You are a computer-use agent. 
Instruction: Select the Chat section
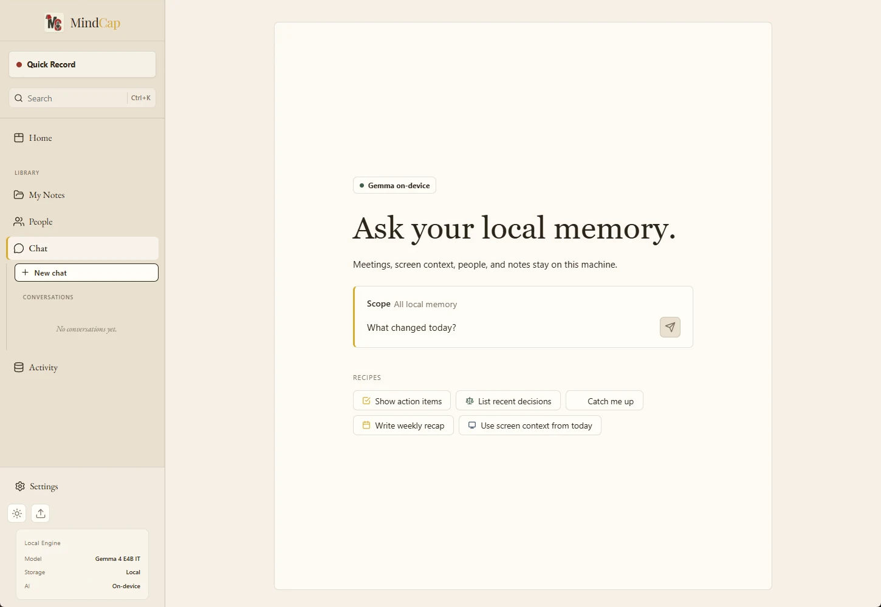tap(82, 248)
